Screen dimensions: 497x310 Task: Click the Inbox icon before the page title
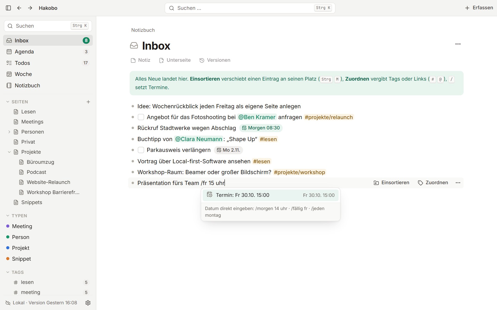tap(134, 46)
